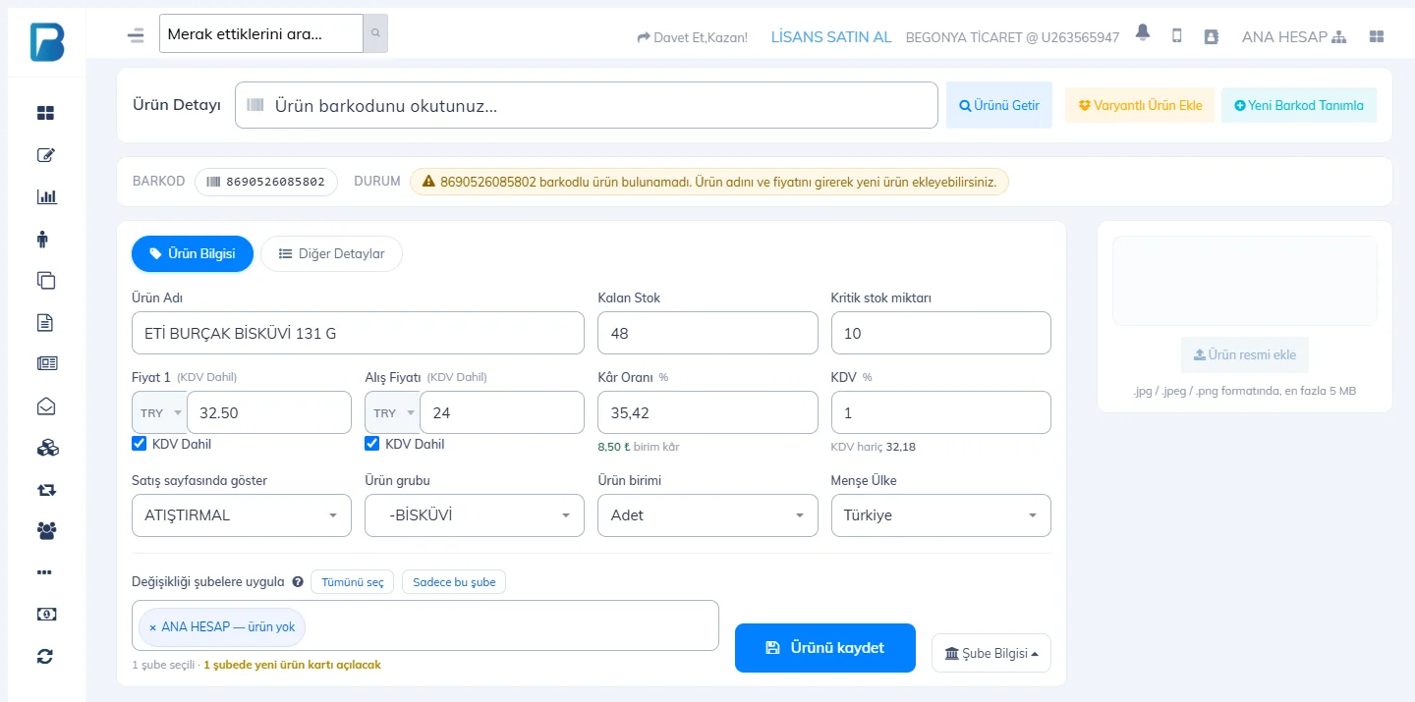Switch to the Ürün Bilgisi tab
1415x702 pixels.
click(x=193, y=253)
